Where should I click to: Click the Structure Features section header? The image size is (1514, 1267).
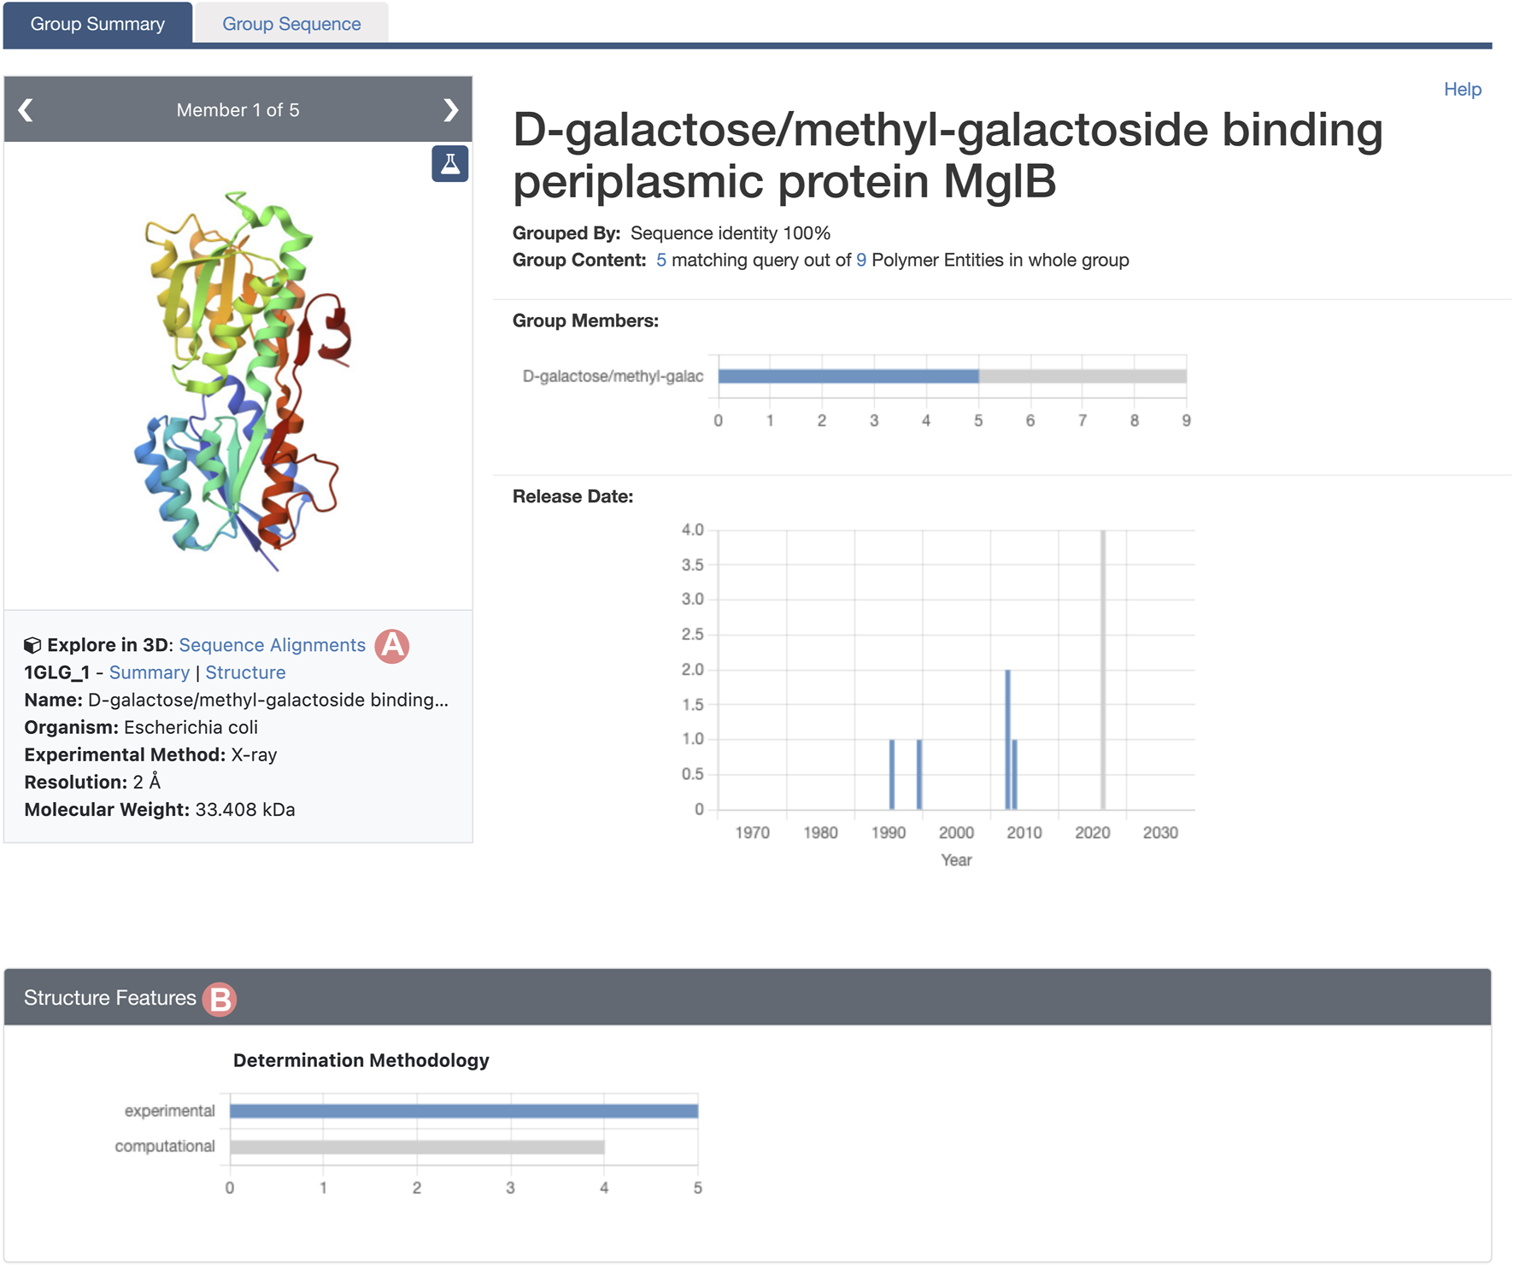point(747,997)
